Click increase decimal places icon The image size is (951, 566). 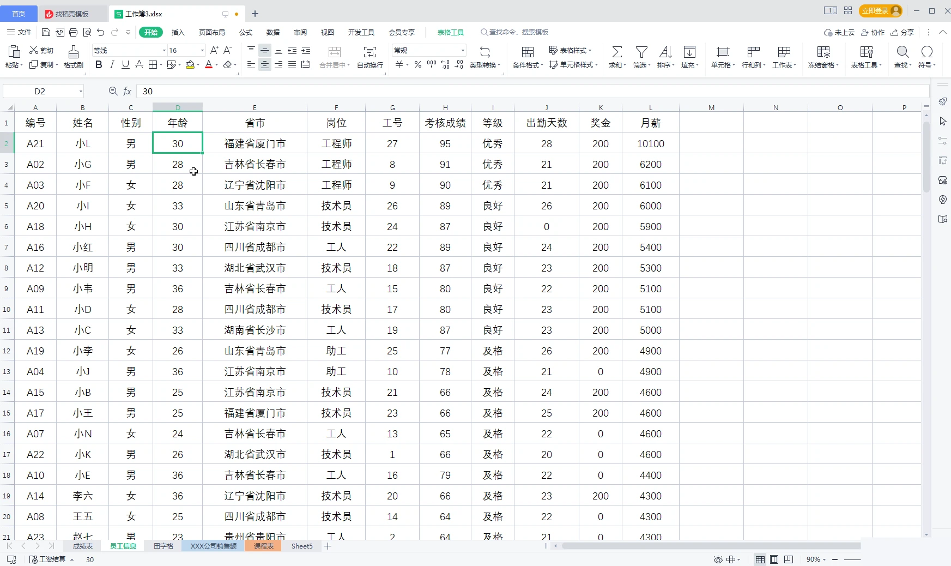pyautogui.click(x=445, y=65)
